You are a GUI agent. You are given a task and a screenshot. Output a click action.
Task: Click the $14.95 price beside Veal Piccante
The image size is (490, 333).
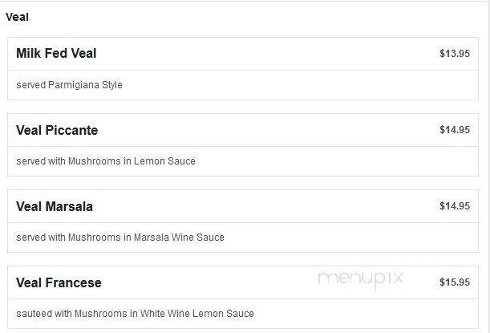(x=455, y=130)
